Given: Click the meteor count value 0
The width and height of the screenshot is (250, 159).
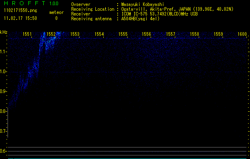Looking at the screenshot, I should (56, 18).
